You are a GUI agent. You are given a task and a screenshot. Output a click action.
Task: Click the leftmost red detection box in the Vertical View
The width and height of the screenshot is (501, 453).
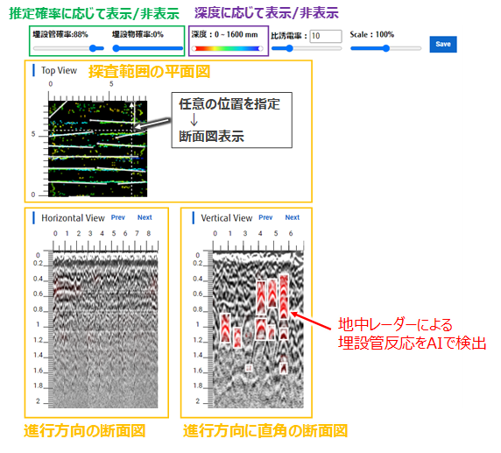[225, 328]
